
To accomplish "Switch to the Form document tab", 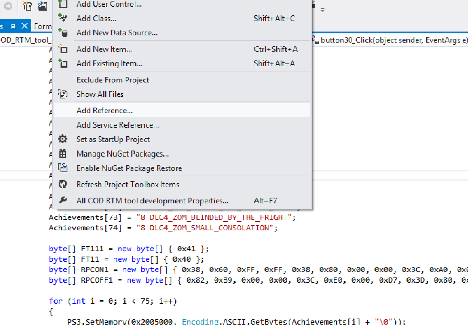I will point(42,26).
